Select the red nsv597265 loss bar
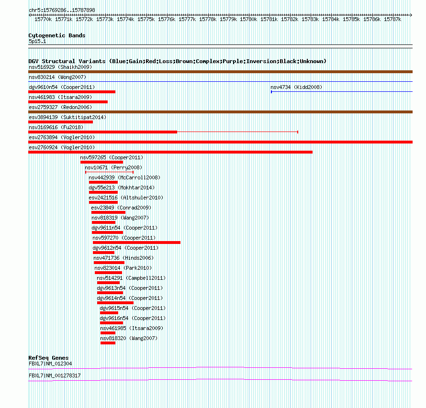 101,162
